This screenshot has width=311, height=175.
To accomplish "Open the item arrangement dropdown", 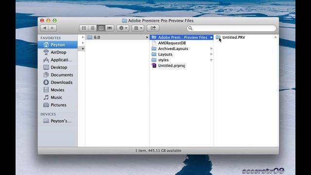I will point(138,28).
